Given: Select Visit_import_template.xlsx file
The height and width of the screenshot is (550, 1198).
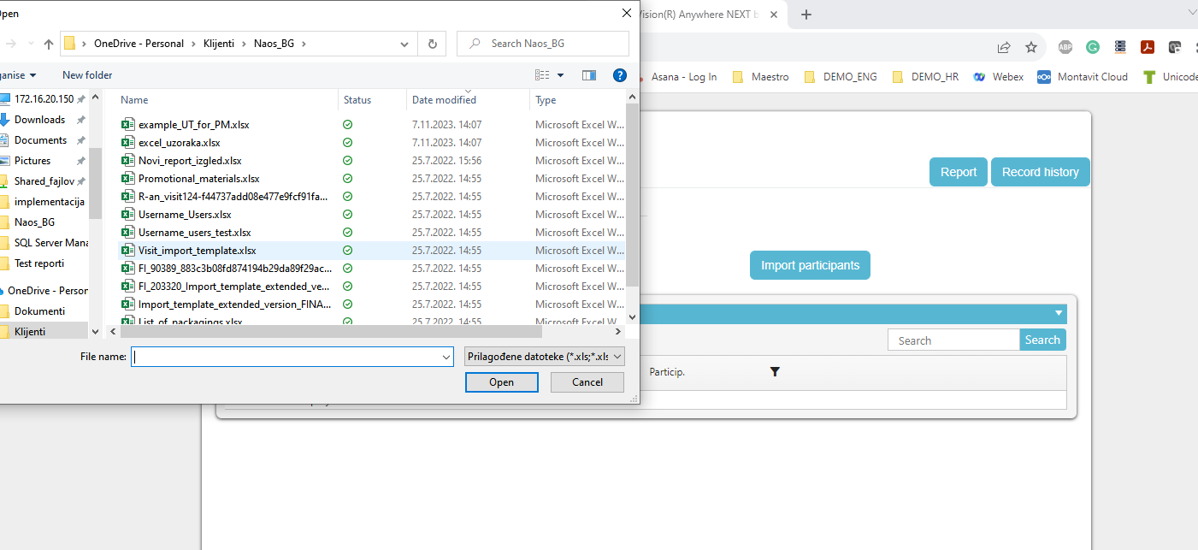Looking at the screenshot, I should (x=197, y=251).
